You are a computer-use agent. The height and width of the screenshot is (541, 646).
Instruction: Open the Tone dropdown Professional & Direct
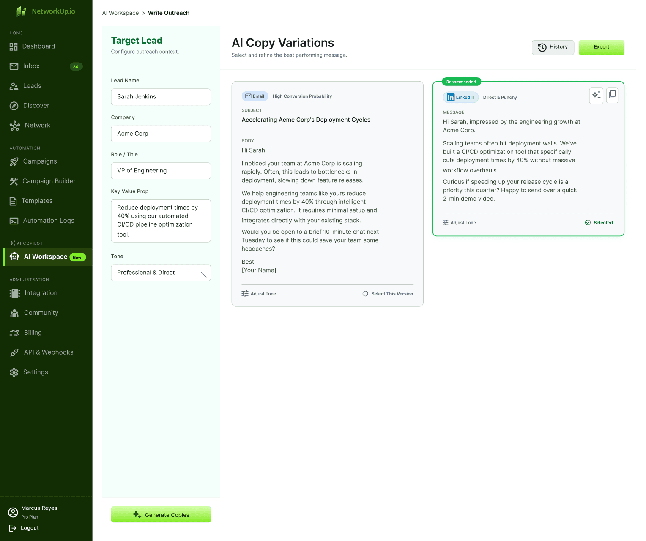[x=161, y=273]
